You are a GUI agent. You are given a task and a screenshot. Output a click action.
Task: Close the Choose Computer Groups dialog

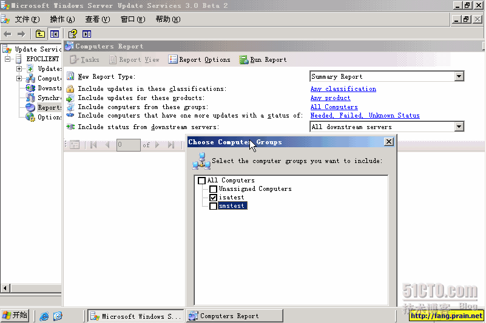pos(389,142)
